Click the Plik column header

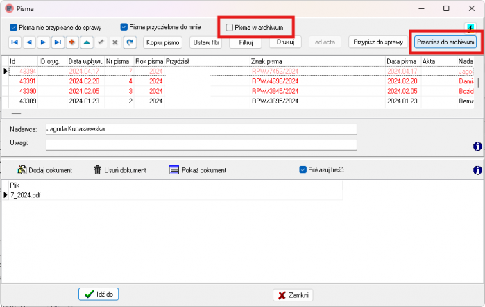(x=176, y=185)
